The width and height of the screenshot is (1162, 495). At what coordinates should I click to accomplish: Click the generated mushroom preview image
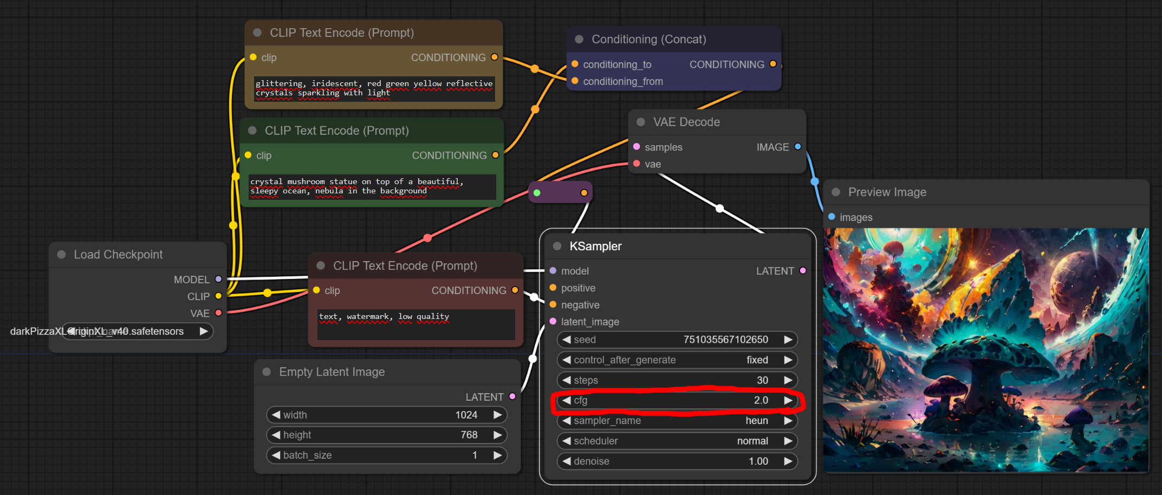coord(985,350)
